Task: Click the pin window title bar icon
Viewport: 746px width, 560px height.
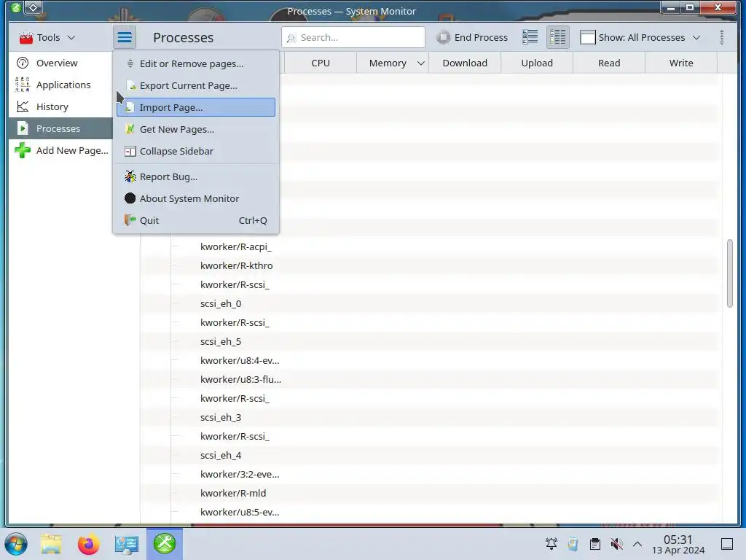Action: click(x=34, y=7)
